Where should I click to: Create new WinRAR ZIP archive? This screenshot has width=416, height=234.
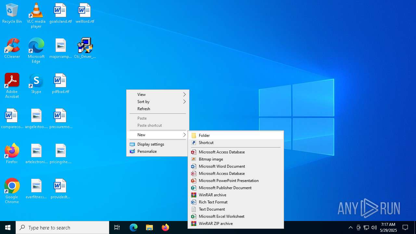tap(236, 224)
